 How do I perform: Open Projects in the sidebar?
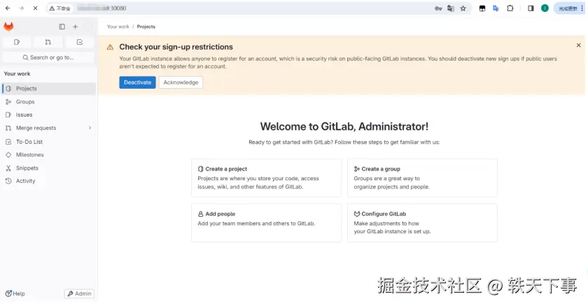pos(49,89)
